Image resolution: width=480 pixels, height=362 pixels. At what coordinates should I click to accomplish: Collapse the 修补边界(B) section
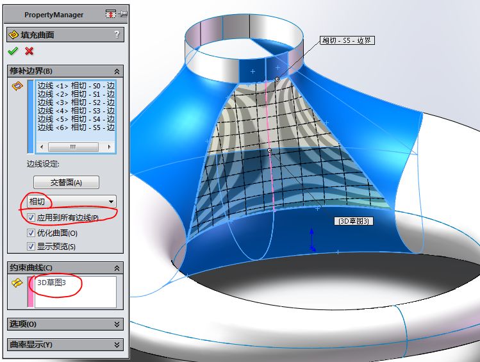click(117, 71)
